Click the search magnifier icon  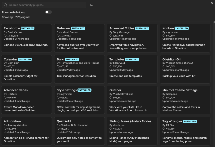point(5,5)
